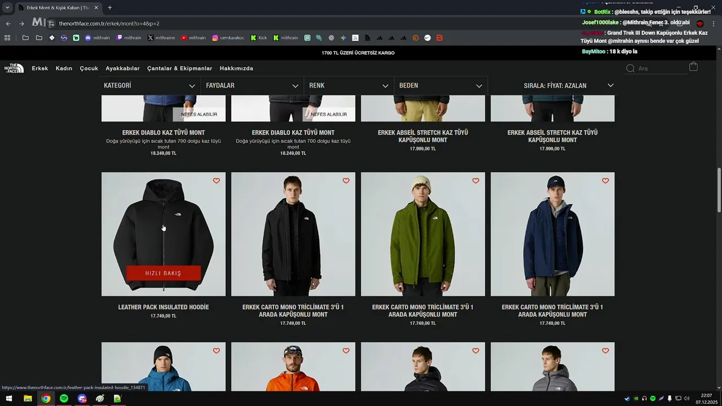This screenshot has height=406, width=722.
Task: Switch to Chrome in the taskbar
Action: [46, 399]
